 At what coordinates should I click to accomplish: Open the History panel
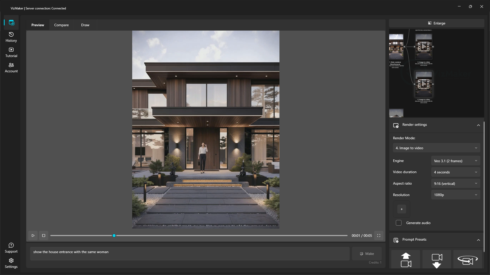click(11, 37)
